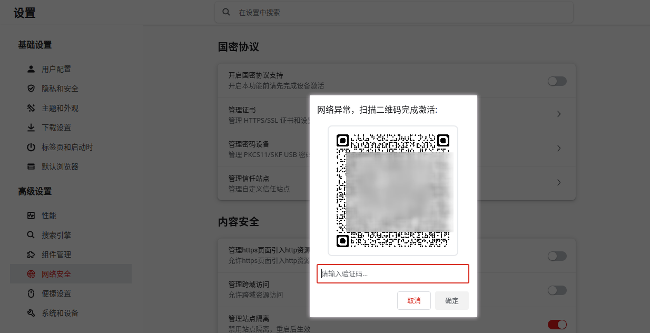Toggle 开启国密协议支持 switch
This screenshot has width=650, height=333.
pyautogui.click(x=557, y=81)
